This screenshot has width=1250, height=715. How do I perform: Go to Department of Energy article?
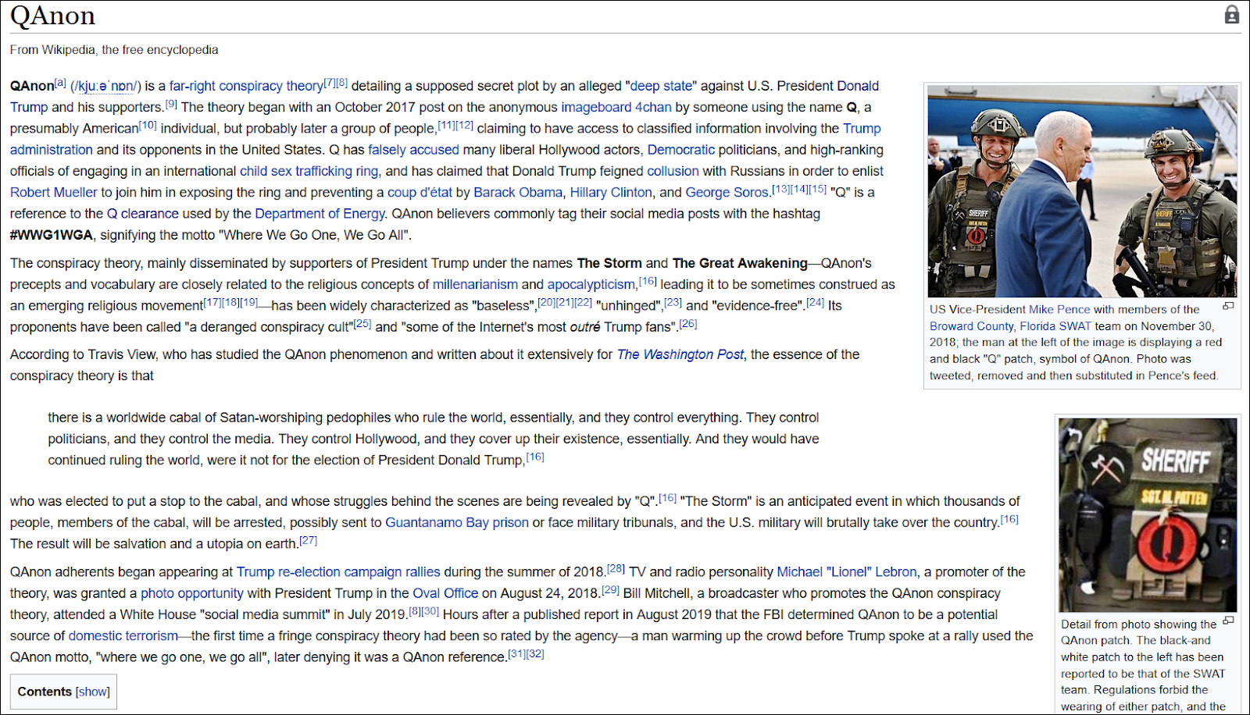tap(320, 213)
